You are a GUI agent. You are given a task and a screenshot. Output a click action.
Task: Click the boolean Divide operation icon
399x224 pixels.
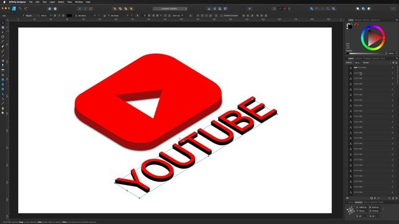334,9
